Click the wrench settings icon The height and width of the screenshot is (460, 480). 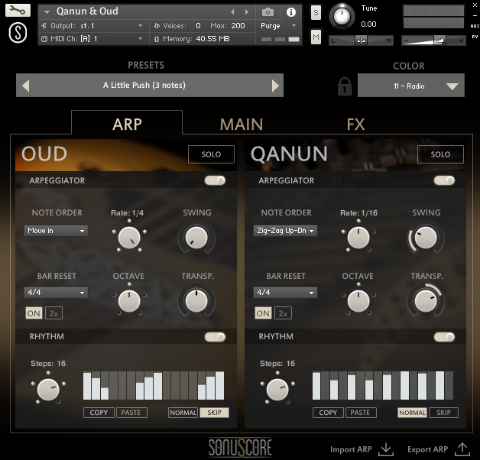tap(18, 11)
